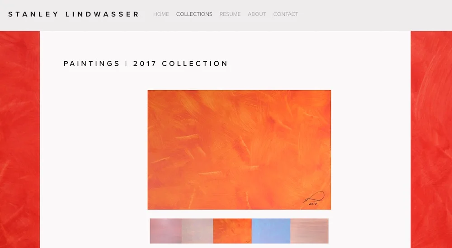452x248 pixels.
Task: Click blank white area left of the painting
Action: click(94, 150)
